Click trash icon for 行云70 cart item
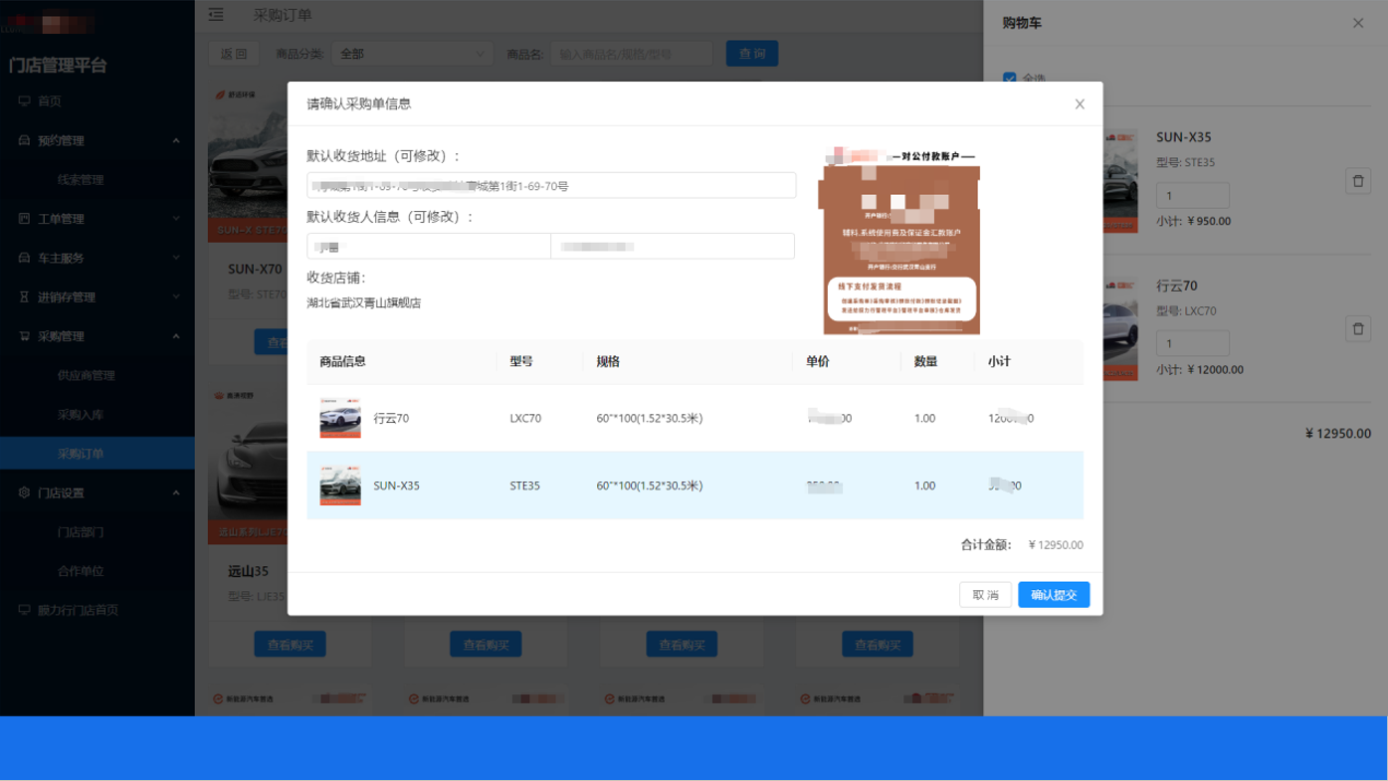 pyautogui.click(x=1357, y=328)
